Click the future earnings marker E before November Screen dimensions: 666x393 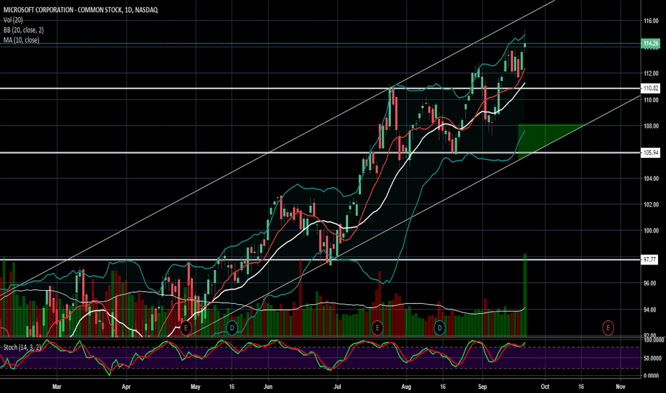608,327
